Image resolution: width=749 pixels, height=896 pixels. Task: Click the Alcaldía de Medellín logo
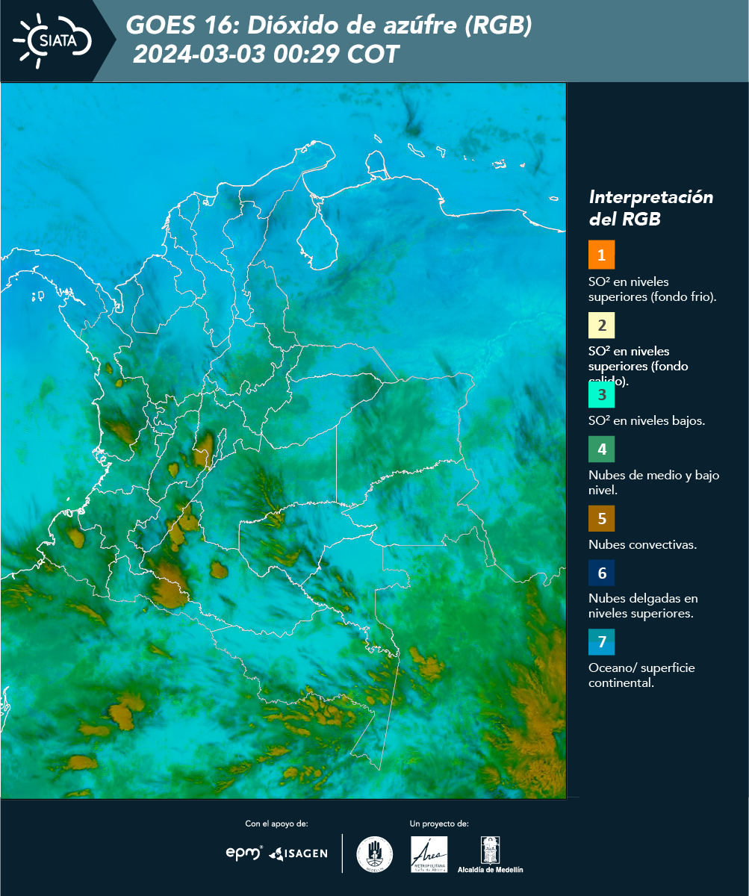490,854
